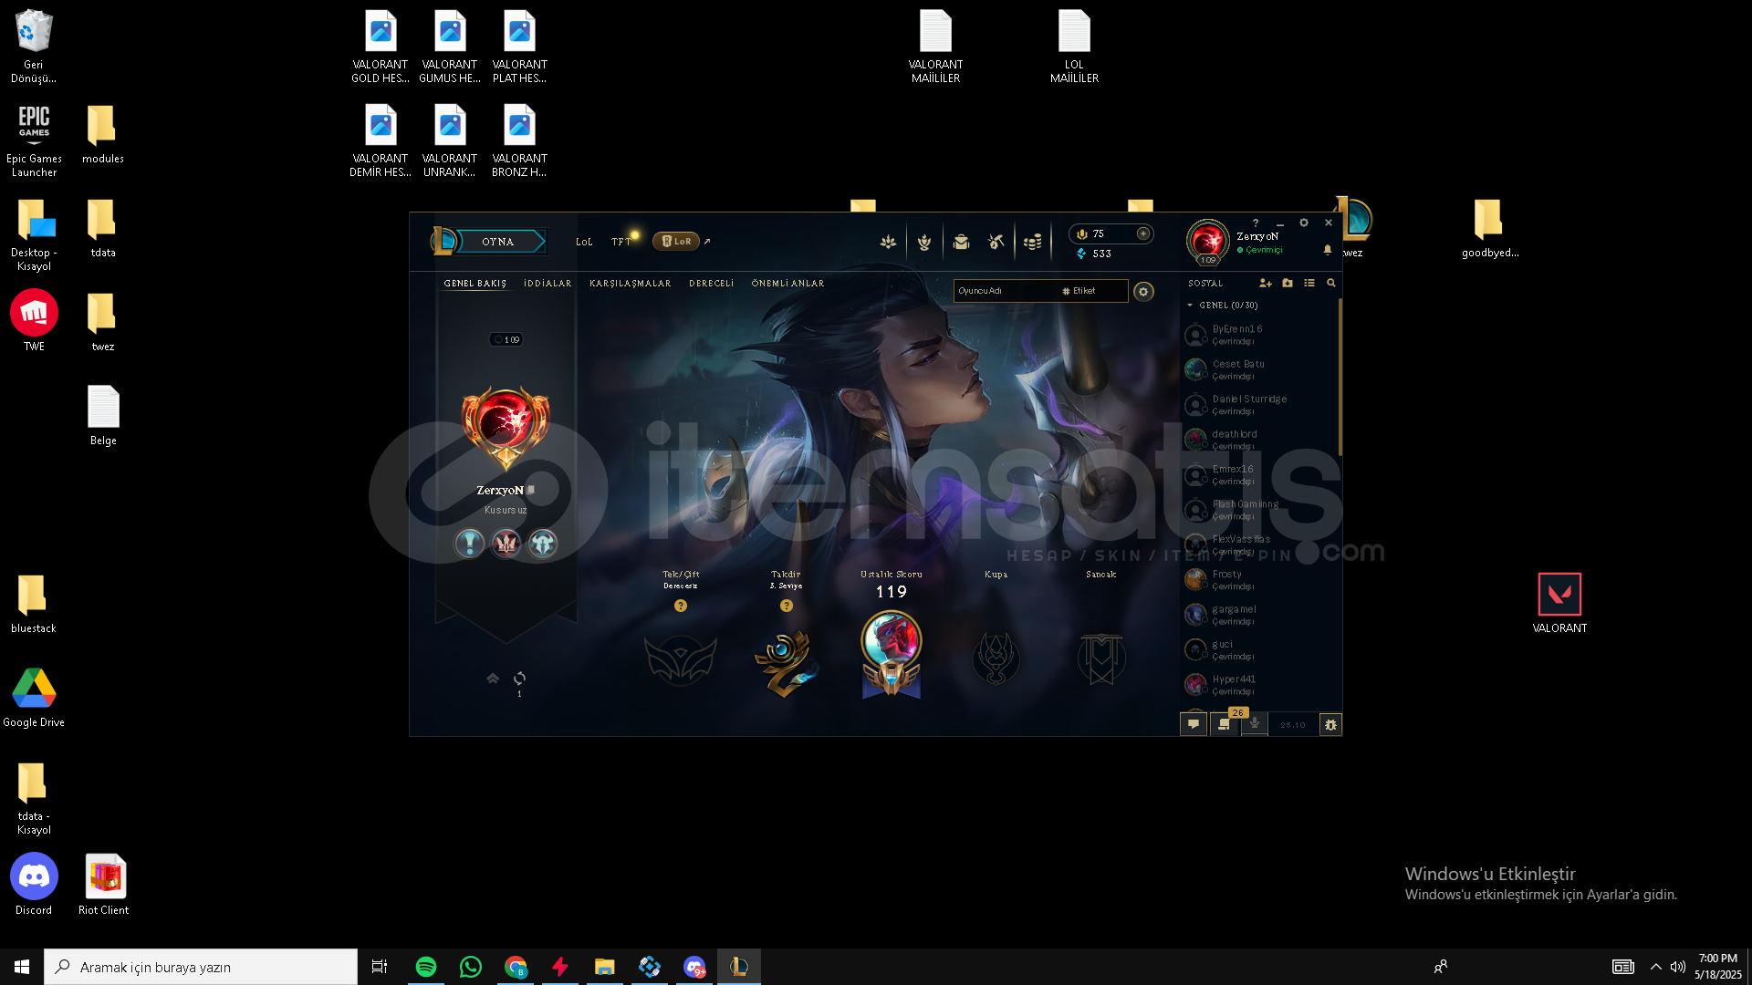Click the add friend icon
1752x985 pixels.
pos(1265,284)
